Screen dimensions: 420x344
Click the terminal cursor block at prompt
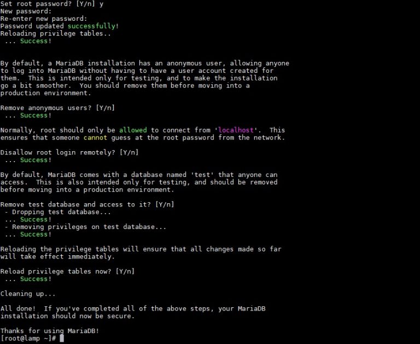62,338
